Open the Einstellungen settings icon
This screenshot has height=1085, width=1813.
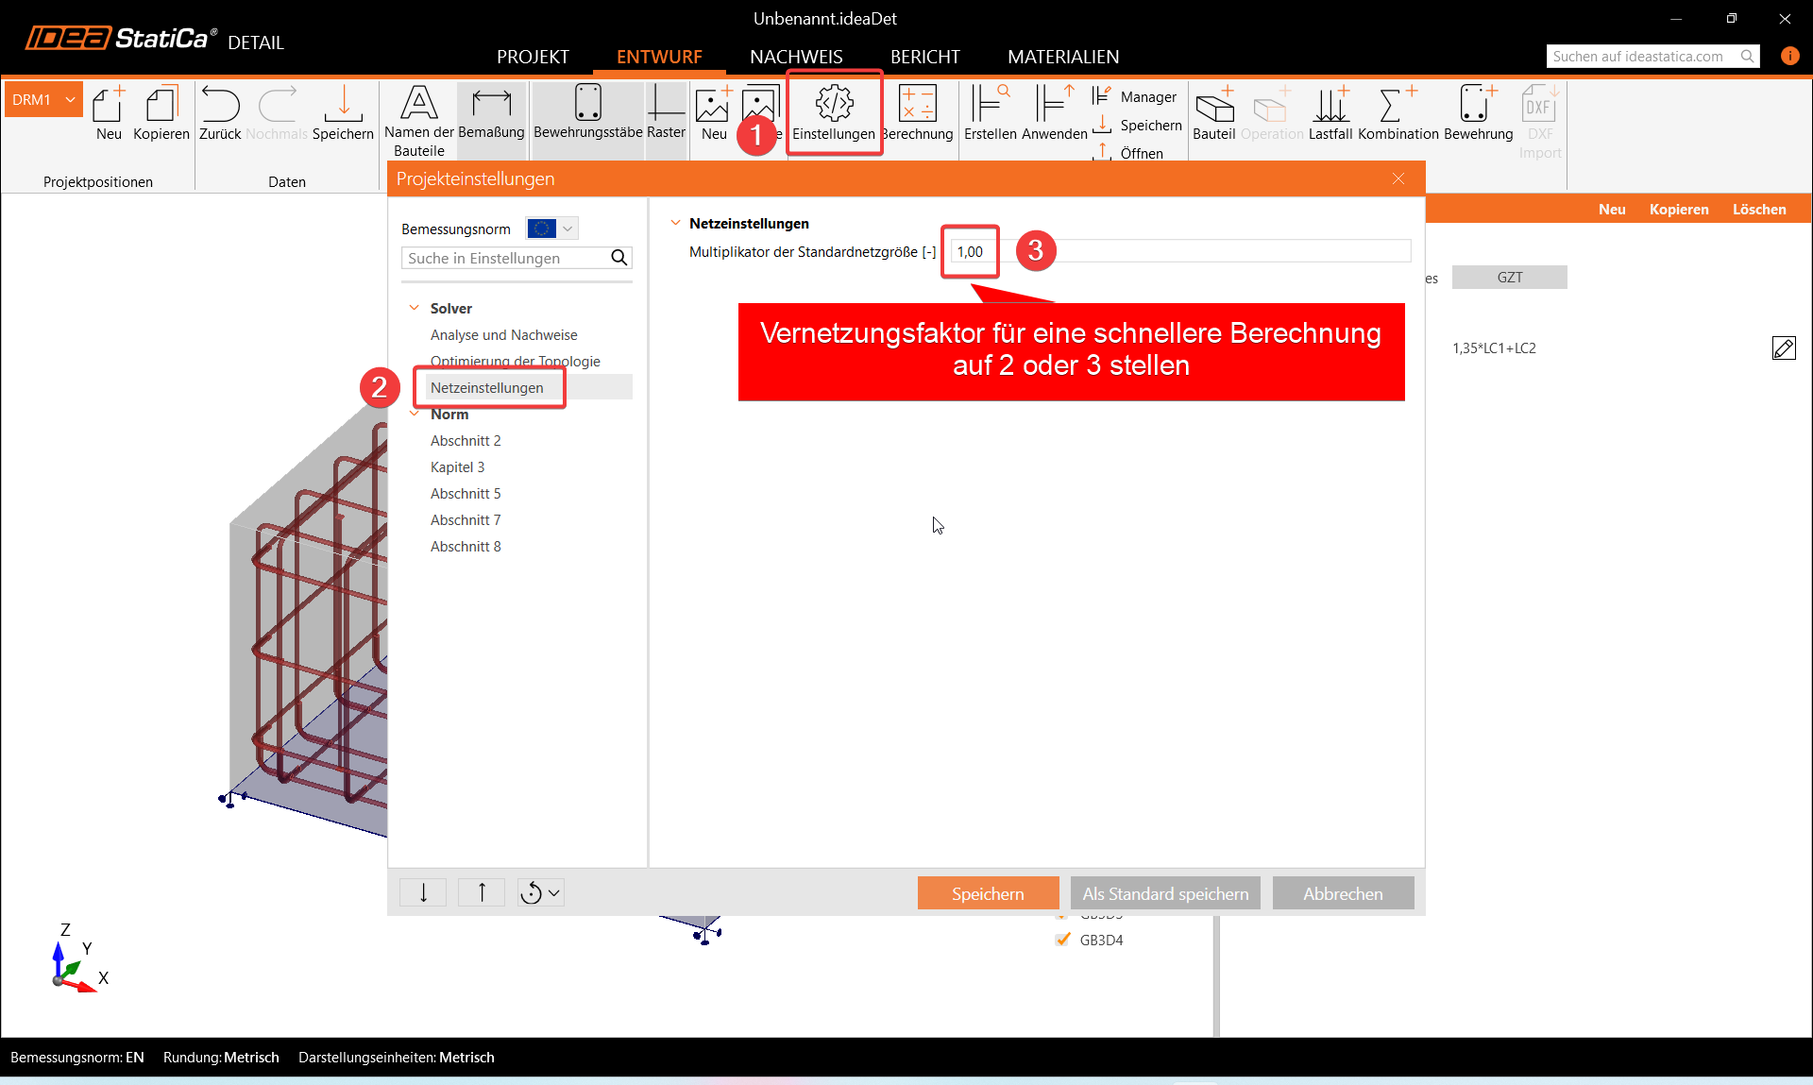pyautogui.click(x=834, y=106)
